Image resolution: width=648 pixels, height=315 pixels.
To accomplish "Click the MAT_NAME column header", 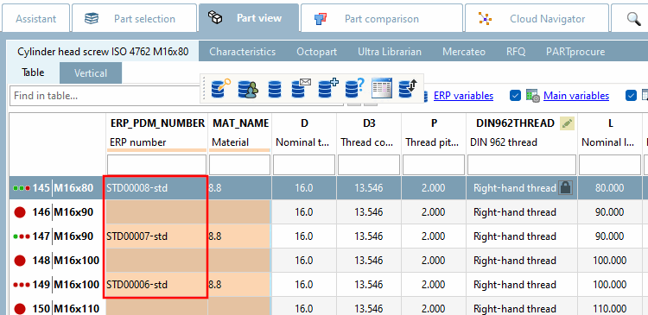I will click(239, 133).
